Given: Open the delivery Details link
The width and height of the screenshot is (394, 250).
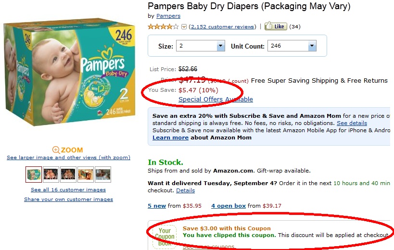Looking at the screenshot, I should pyautogui.click(x=185, y=190).
